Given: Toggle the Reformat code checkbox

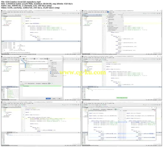Looking at the screenshot, I should pyautogui.click(x=51, y=68).
